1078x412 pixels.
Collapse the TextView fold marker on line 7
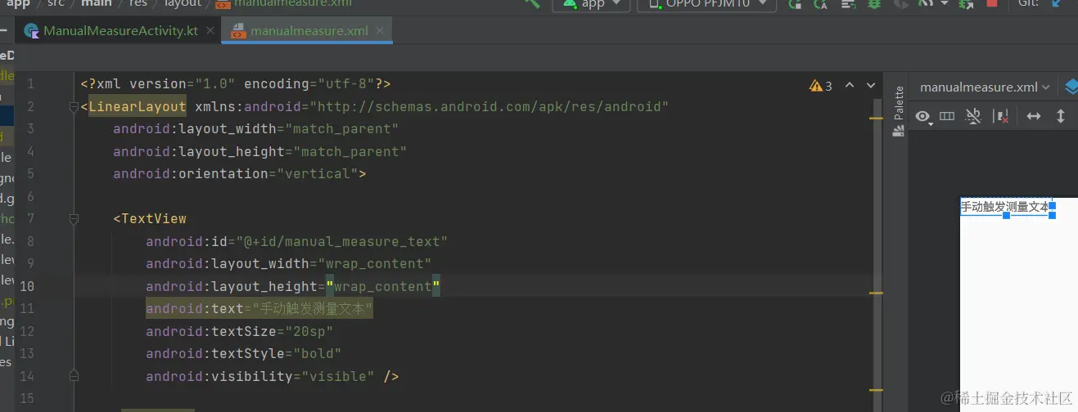pyautogui.click(x=74, y=219)
